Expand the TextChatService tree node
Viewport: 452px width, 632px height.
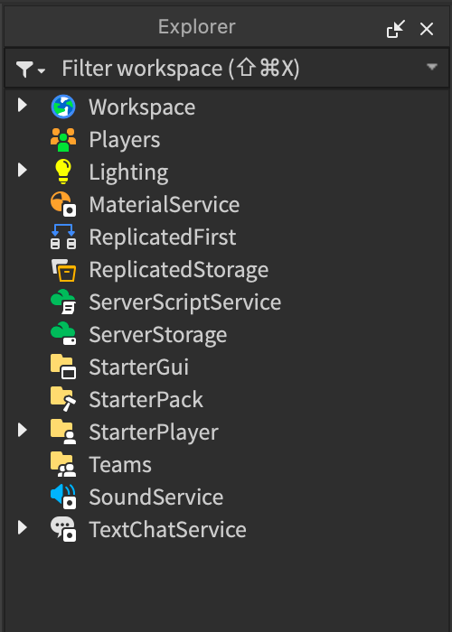point(23,527)
